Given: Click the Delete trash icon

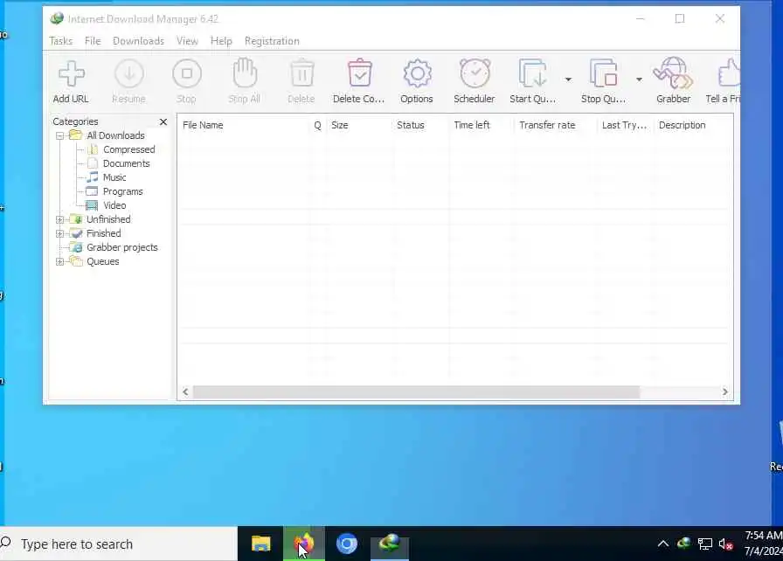Looking at the screenshot, I should [301, 73].
